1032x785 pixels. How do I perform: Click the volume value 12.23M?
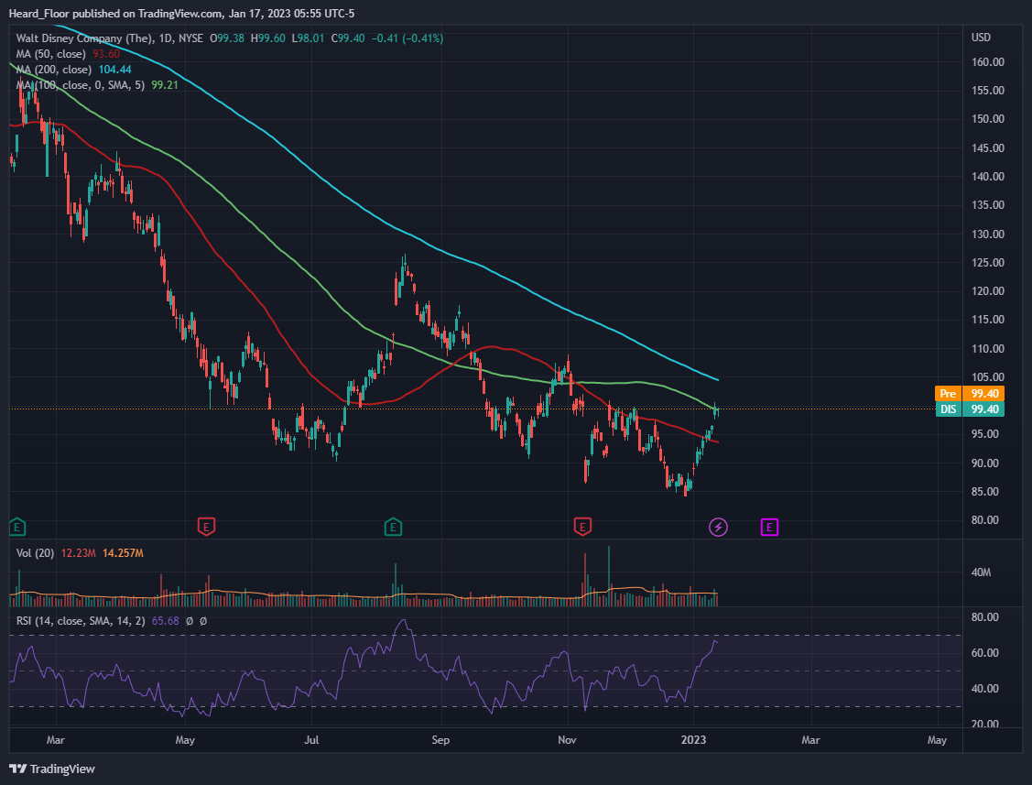coord(79,553)
